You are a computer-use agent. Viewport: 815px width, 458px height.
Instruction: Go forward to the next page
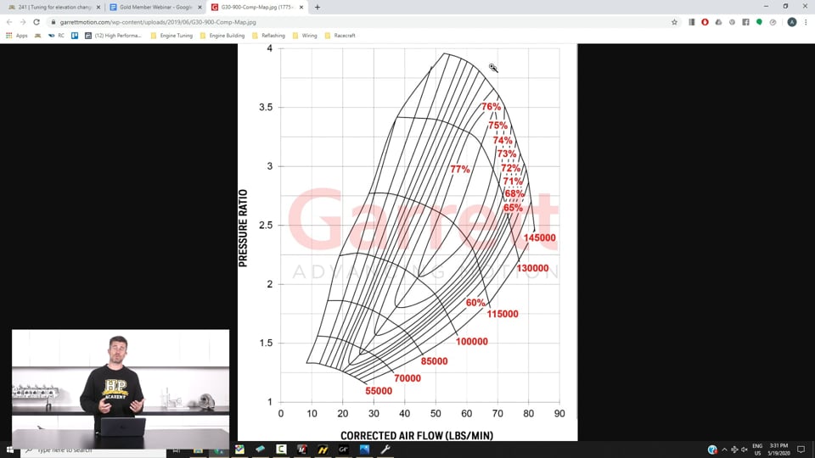click(23, 22)
